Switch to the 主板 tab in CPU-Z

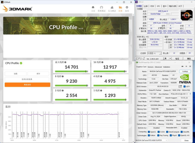(x=146, y=6)
